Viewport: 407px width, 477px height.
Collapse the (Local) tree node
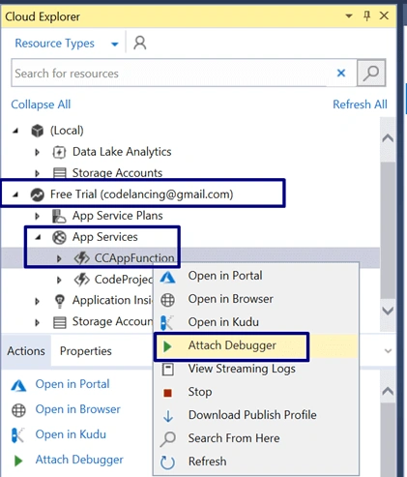[15, 131]
